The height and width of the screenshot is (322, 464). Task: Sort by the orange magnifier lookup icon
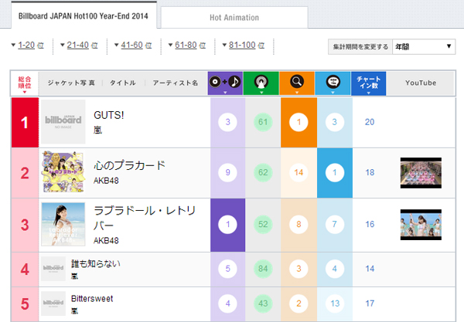tap(297, 83)
